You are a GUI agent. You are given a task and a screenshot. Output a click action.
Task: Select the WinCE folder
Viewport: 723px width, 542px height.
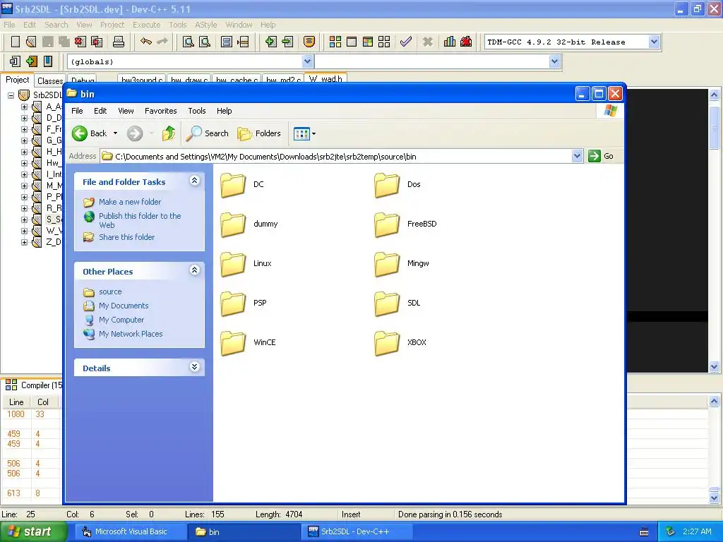coord(249,344)
